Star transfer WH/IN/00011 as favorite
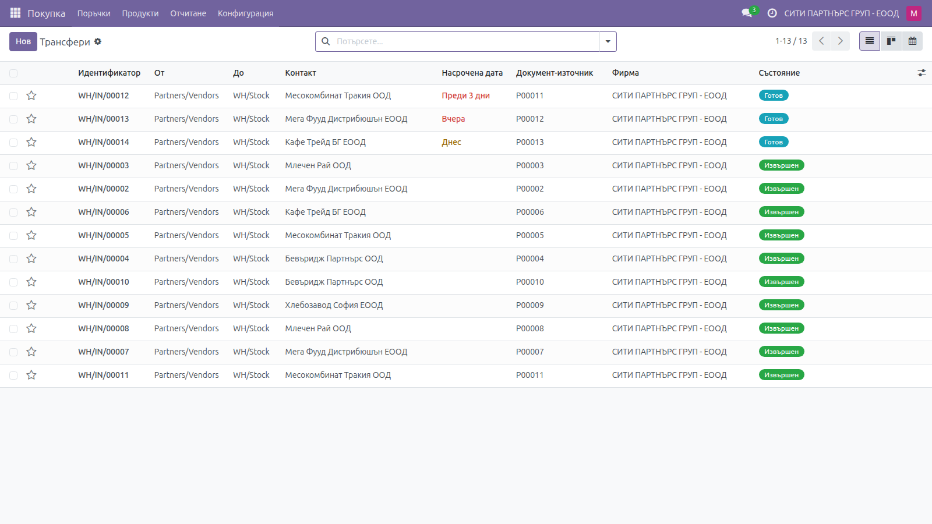 click(x=31, y=375)
